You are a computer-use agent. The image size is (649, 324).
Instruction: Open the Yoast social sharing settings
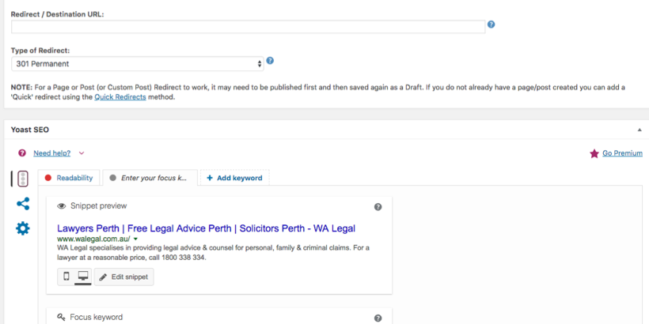click(x=23, y=204)
